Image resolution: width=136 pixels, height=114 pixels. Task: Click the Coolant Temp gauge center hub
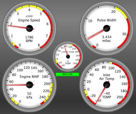tap(68, 57)
